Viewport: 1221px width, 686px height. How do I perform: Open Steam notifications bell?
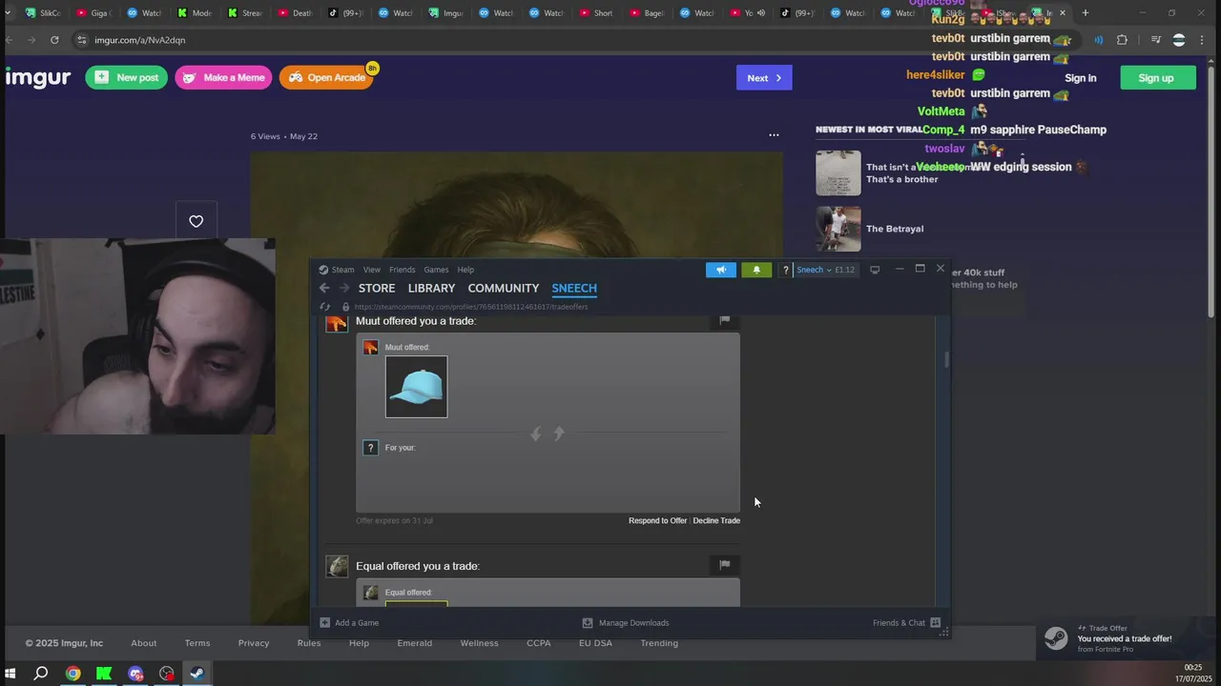click(756, 270)
